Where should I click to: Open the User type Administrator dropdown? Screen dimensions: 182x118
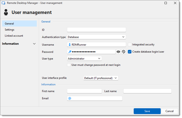pyautogui.click(x=84, y=59)
